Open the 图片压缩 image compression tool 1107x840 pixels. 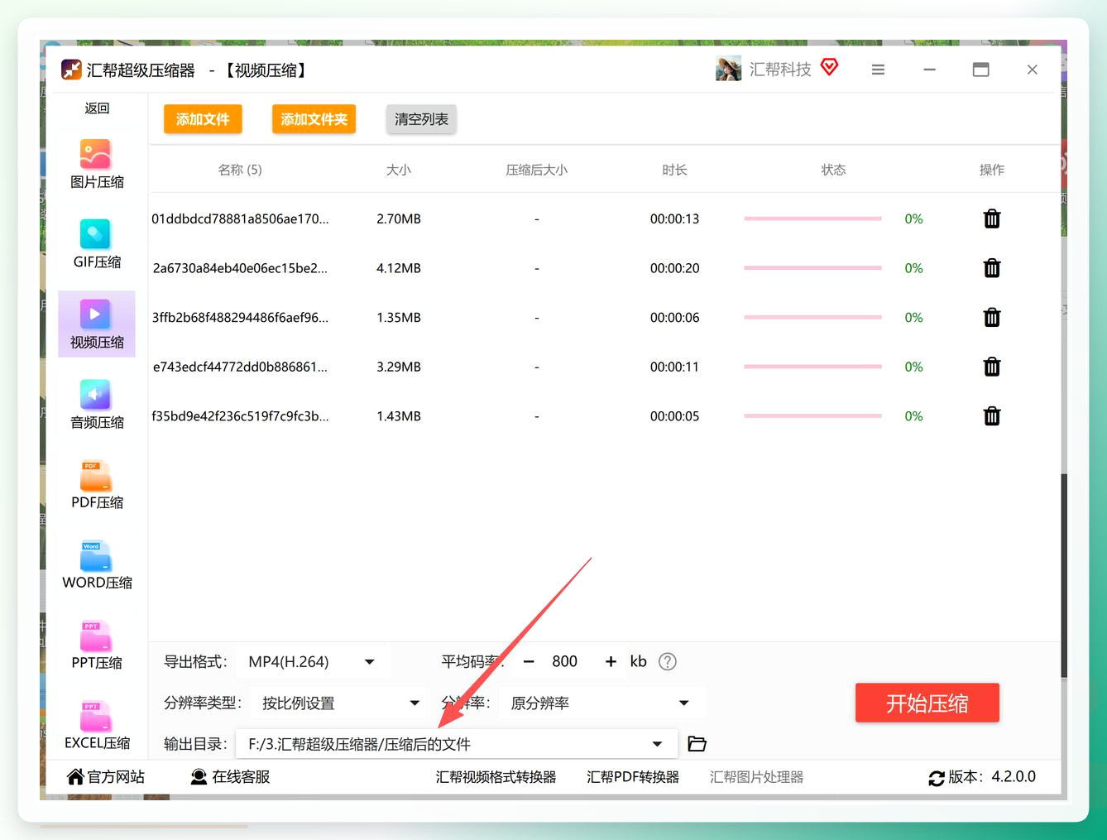click(97, 164)
